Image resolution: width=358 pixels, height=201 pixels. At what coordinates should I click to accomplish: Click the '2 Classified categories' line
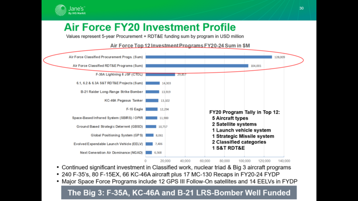pos(239,142)
